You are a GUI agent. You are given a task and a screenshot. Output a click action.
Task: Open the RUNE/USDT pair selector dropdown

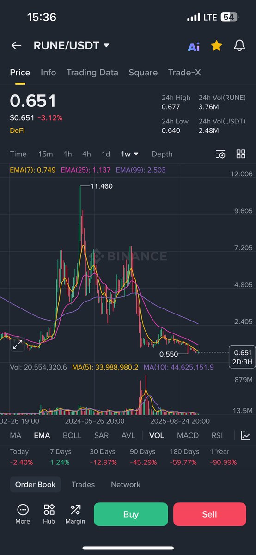tap(72, 45)
